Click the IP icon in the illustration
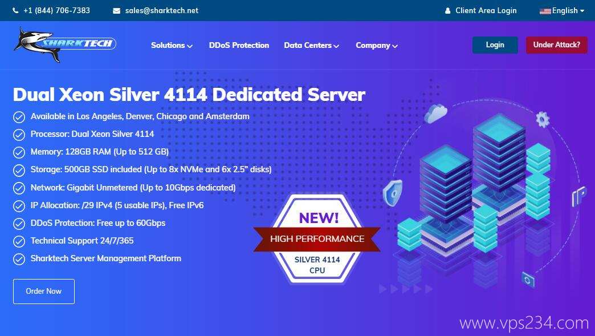Viewport: 595px width, 336px height. (x=579, y=197)
